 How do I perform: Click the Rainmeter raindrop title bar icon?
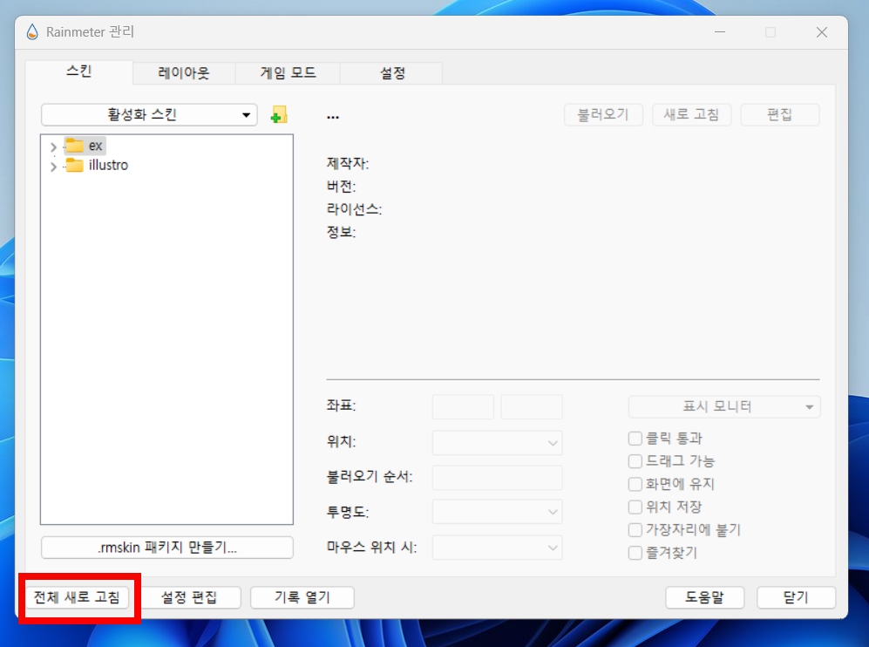click(33, 32)
